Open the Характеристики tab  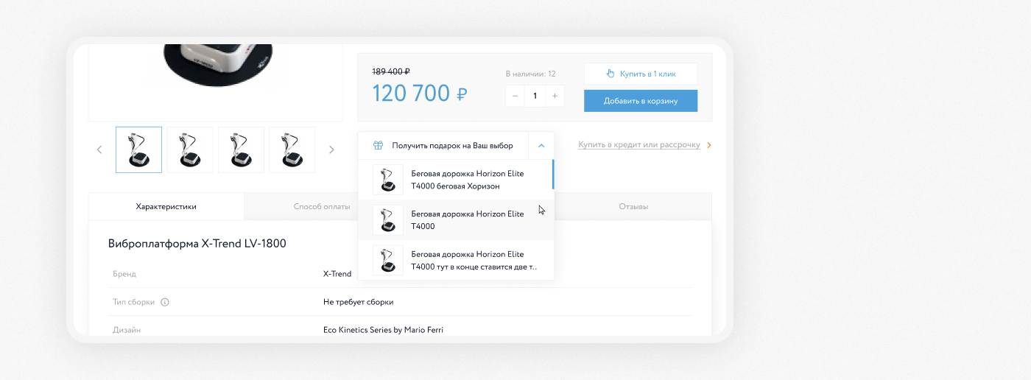coord(166,207)
